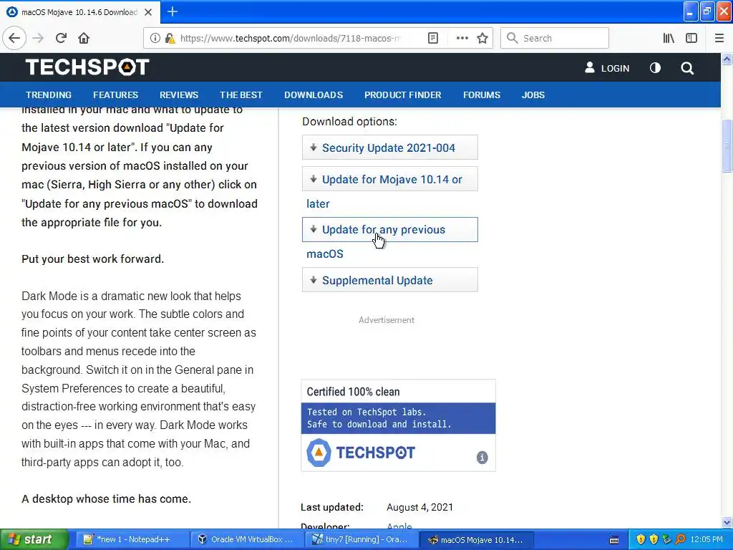Click 'Certified 100% clean' badge title
Screen dimensions: 733x550
pyautogui.click(x=353, y=392)
